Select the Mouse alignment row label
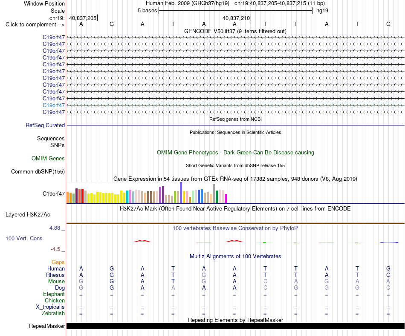Screen dimensions: 405x336 coord(56,282)
